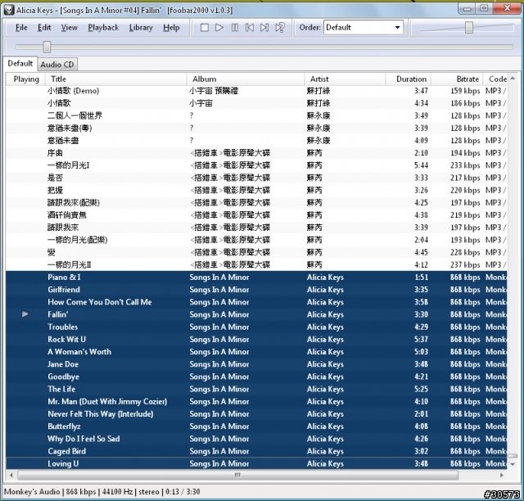524x501 pixels.
Task: Select the track Jane Doe
Action: [x=256, y=364]
